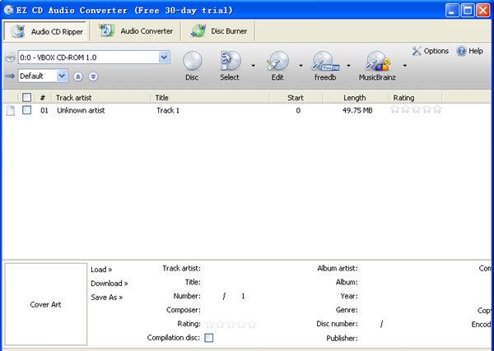
Task: Open the Edit button's dropdown arrow
Action: click(x=301, y=66)
